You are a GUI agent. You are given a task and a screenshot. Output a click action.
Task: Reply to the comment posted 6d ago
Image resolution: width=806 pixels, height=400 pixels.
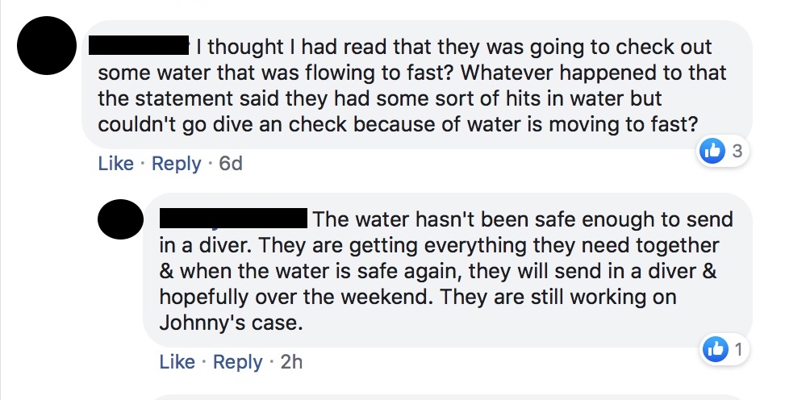[176, 164]
